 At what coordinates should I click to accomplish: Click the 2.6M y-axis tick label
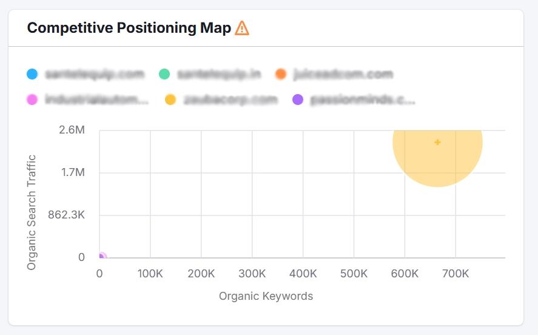click(x=72, y=130)
